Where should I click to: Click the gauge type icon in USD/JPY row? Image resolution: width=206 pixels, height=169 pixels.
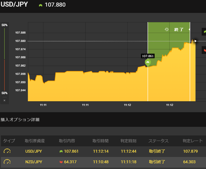[7, 151]
